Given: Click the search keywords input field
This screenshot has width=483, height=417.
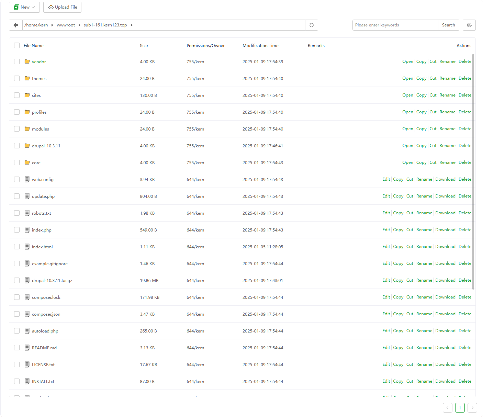Looking at the screenshot, I should coord(395,25).
